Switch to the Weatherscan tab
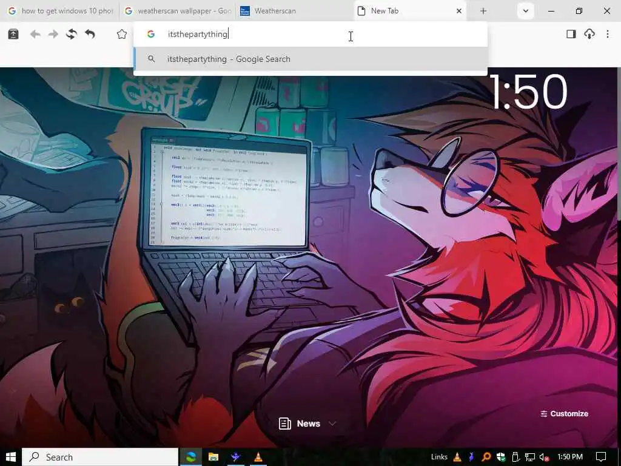The image size is (621, 466). (294, 11)
